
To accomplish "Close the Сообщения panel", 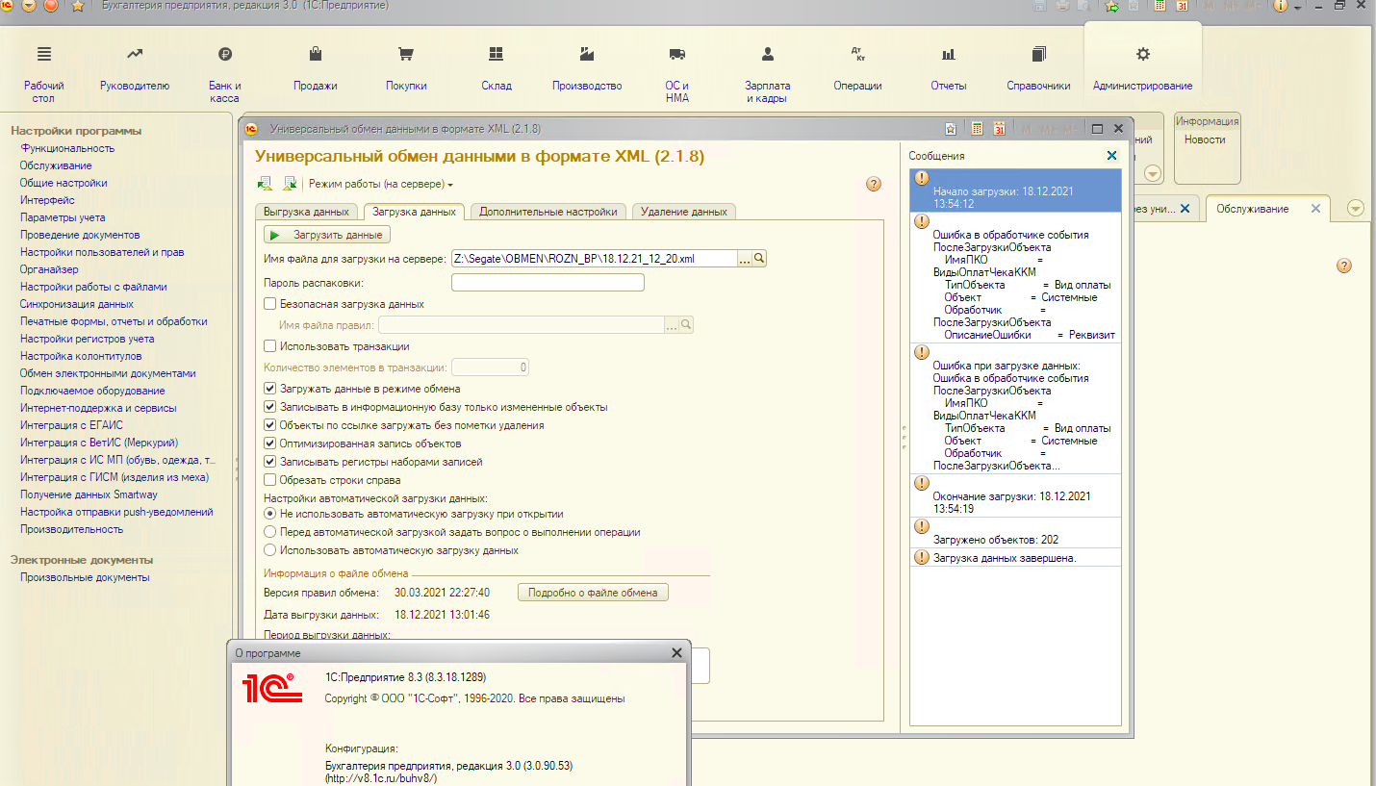I will [x=1112, y=155].
